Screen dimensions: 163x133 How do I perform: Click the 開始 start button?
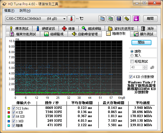(141, 42)
